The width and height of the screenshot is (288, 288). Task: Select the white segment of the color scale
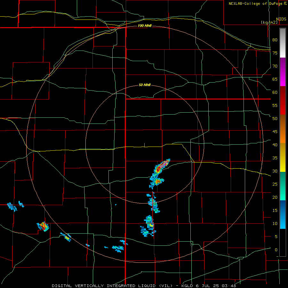tap(283, 43)
